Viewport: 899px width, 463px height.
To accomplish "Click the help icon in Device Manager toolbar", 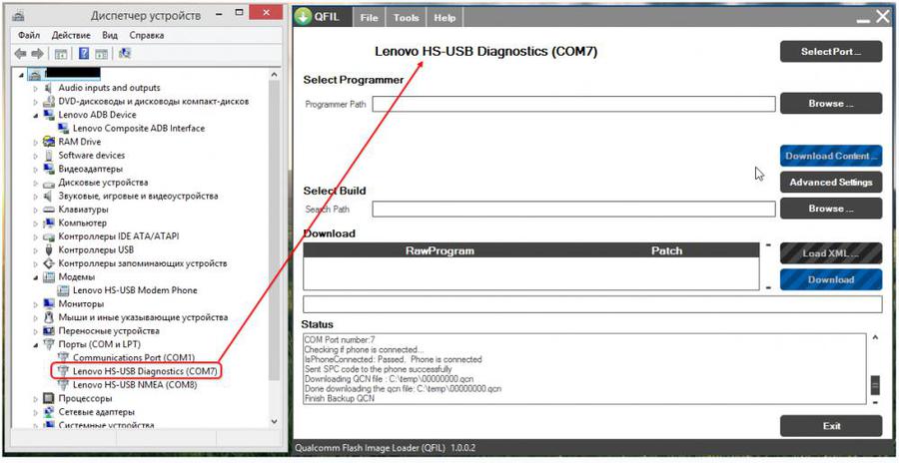I will (x=84, y=54).
